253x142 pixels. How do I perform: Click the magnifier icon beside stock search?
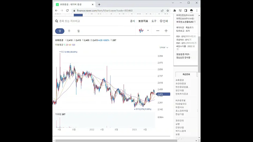[x=57, y=21]
